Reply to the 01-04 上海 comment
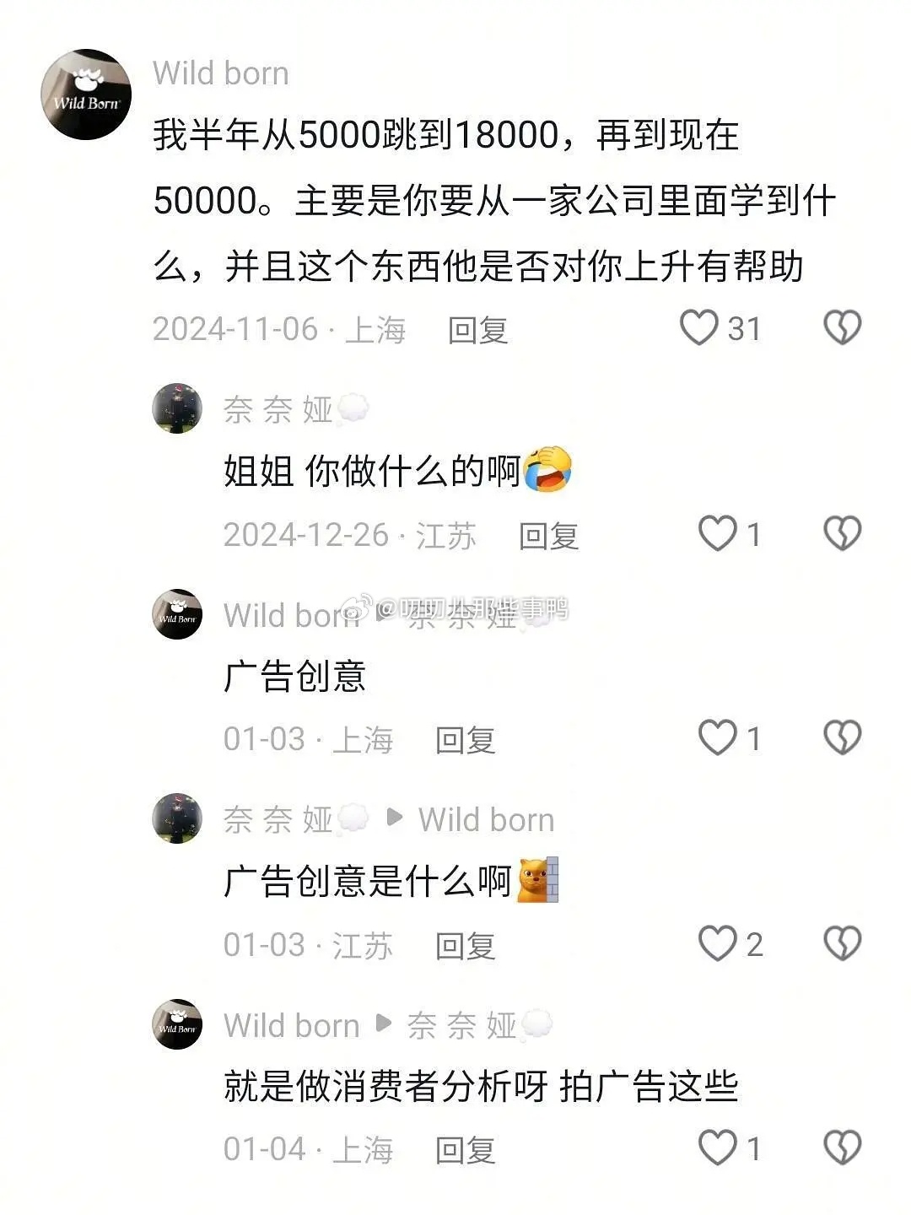The height and width of the screenshot is (1215, 911). pos(465,1150)
